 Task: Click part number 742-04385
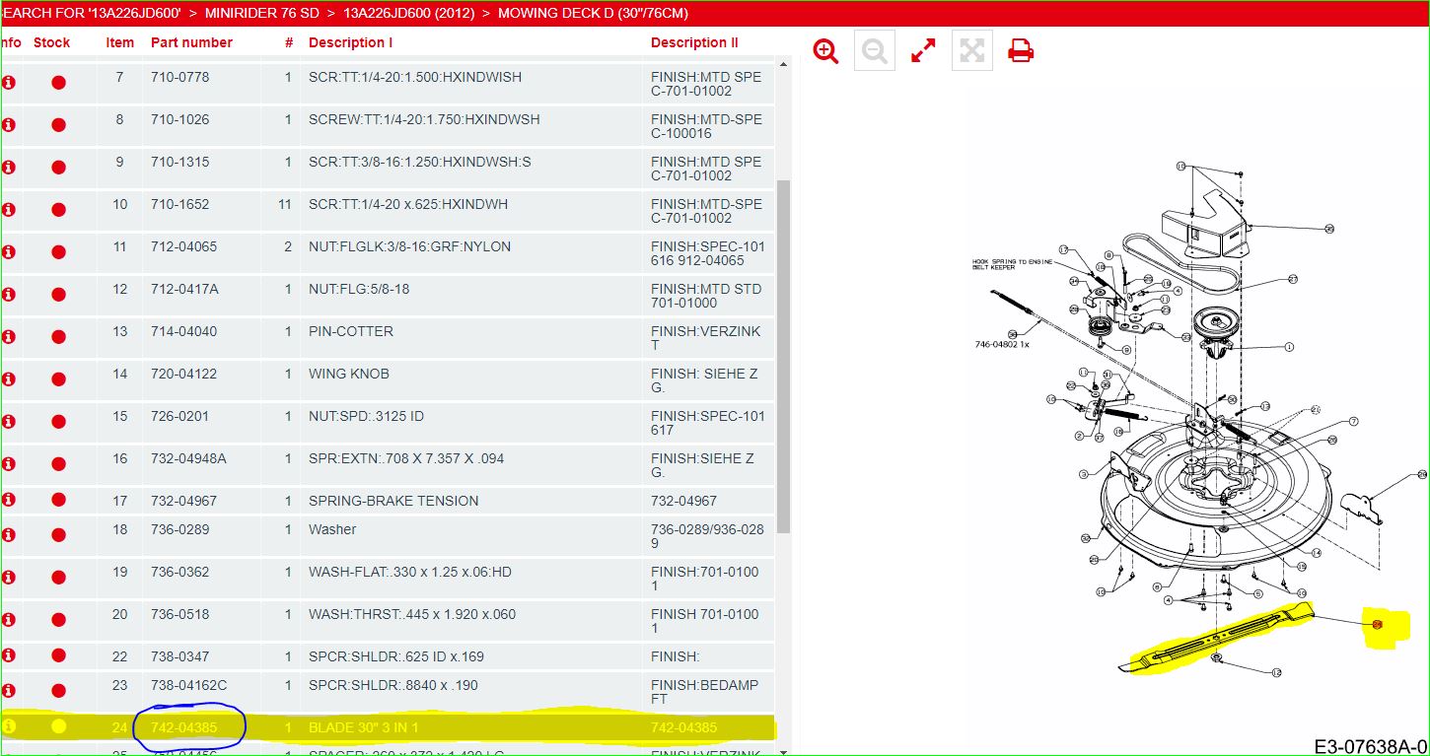(x=183, y=727)
